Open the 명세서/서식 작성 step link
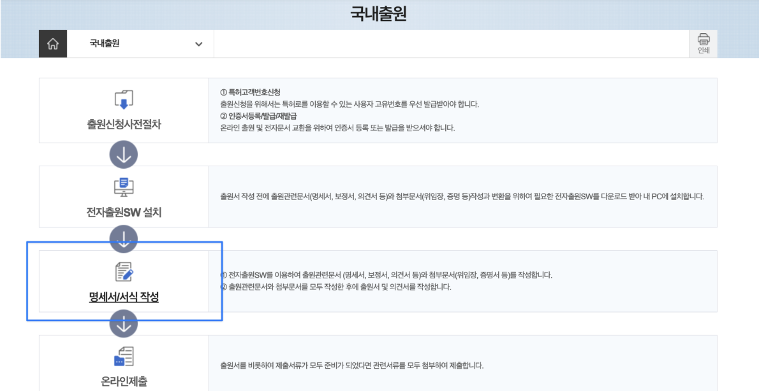 124,296
